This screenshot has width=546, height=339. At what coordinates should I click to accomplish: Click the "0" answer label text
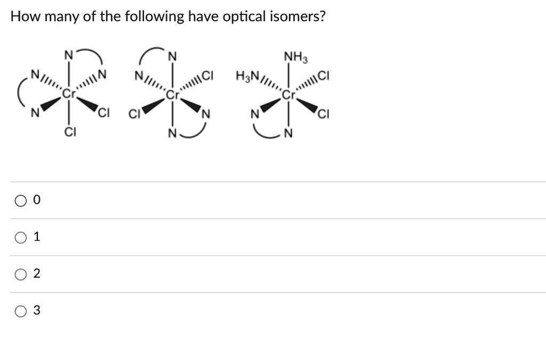pyautogui.click(x=37, y=200)
